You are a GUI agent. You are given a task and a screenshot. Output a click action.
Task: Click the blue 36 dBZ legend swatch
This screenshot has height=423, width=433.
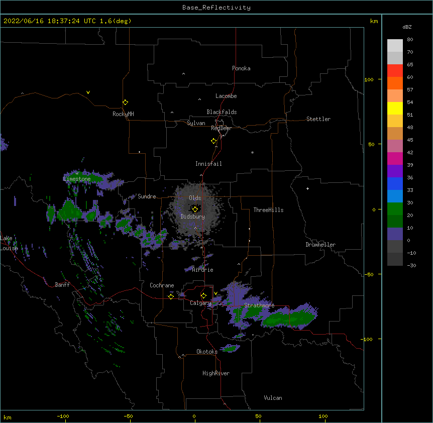coord(395,183)
